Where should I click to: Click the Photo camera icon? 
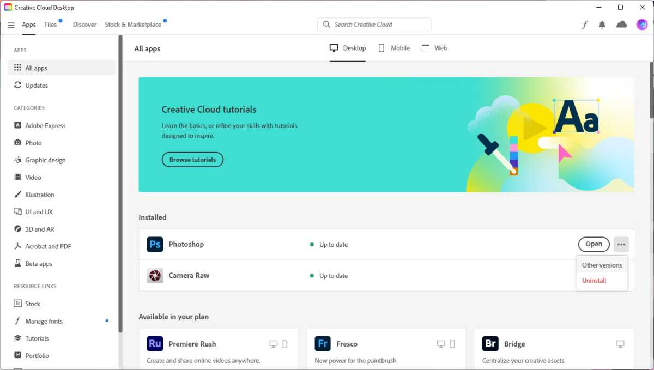pos(17,143)
